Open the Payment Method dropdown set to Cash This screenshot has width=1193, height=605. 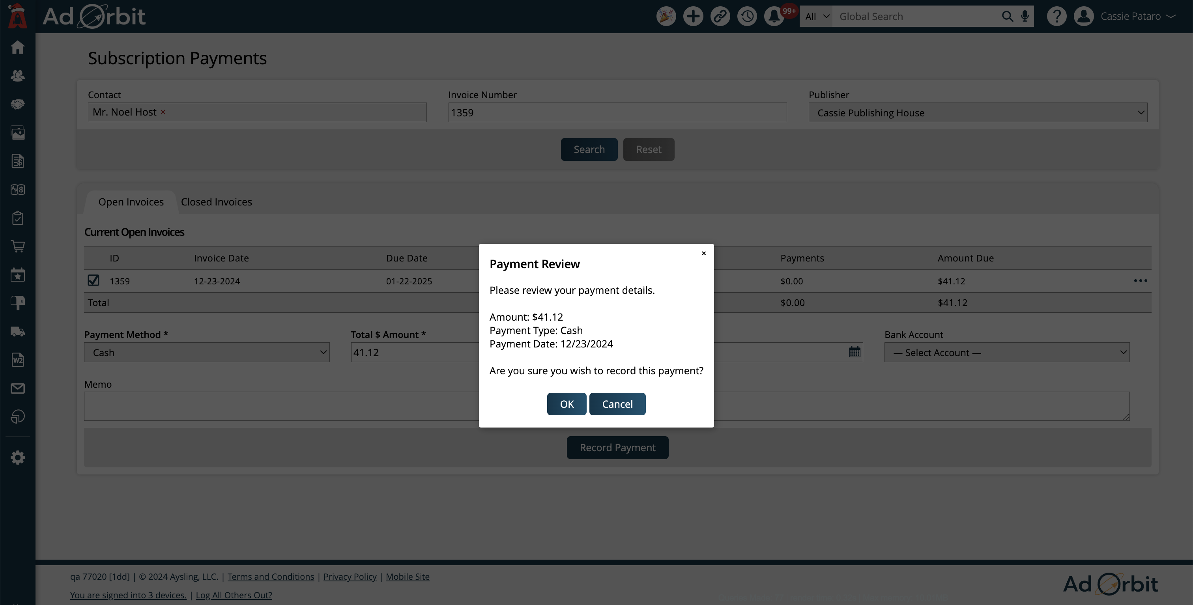click(207, 352)
